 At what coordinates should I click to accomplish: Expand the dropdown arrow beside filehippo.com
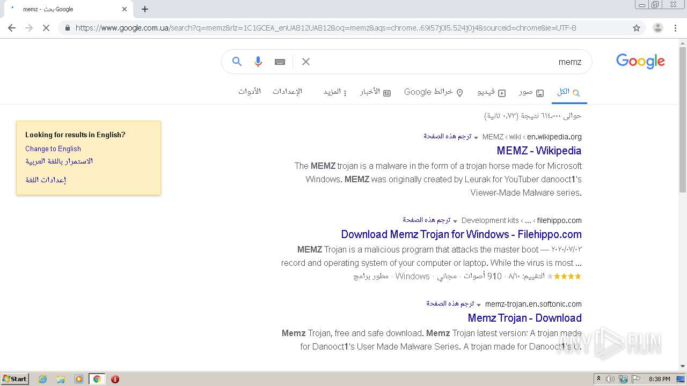click(x=455, y=221)
